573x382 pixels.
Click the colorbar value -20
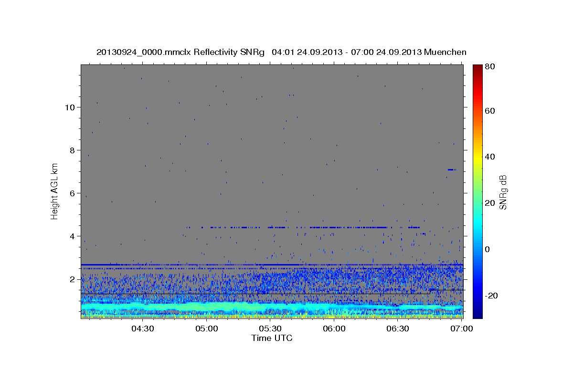[x=492, y=296]
